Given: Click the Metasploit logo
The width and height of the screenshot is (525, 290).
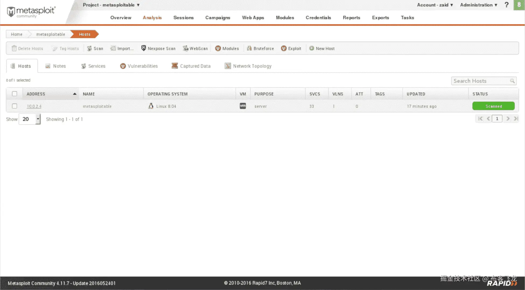Looking at the screenshot, I should click(x=31, y=12).
